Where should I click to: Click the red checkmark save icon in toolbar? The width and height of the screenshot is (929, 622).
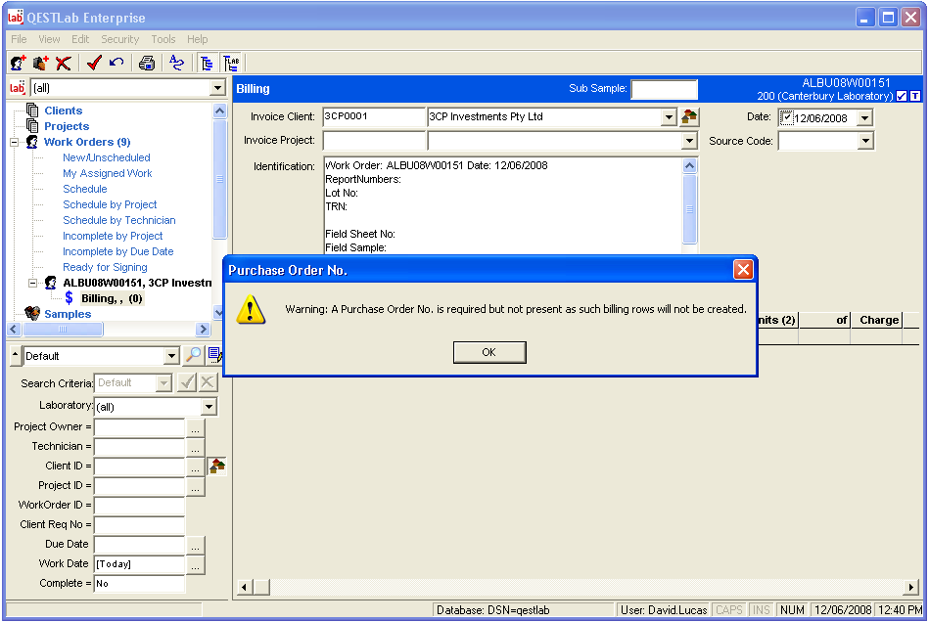click(x=94, y=64)
